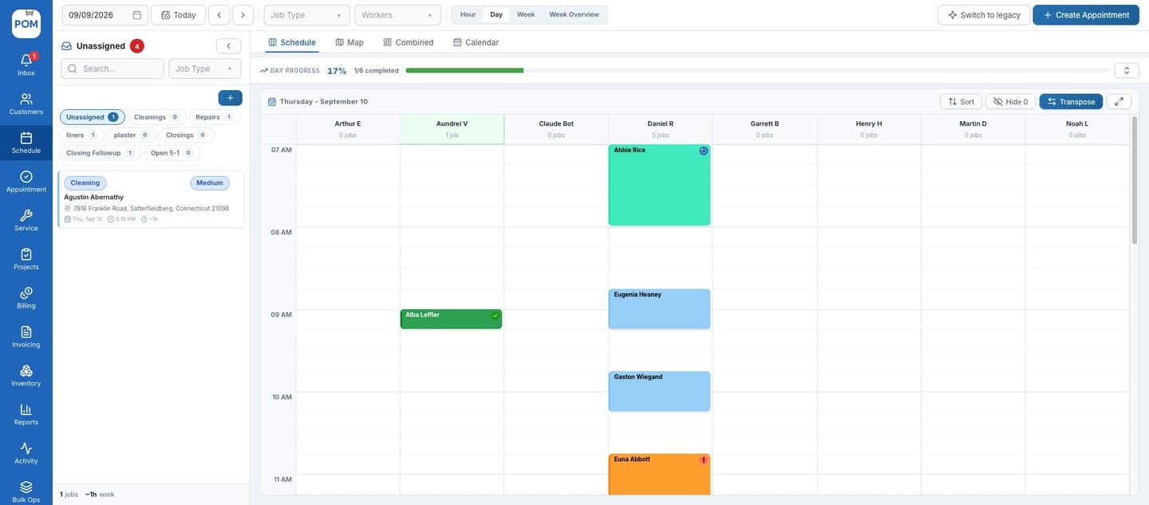1149x505 pixels.
Task: Filter by liners chip
Action: tap(82, 135)
